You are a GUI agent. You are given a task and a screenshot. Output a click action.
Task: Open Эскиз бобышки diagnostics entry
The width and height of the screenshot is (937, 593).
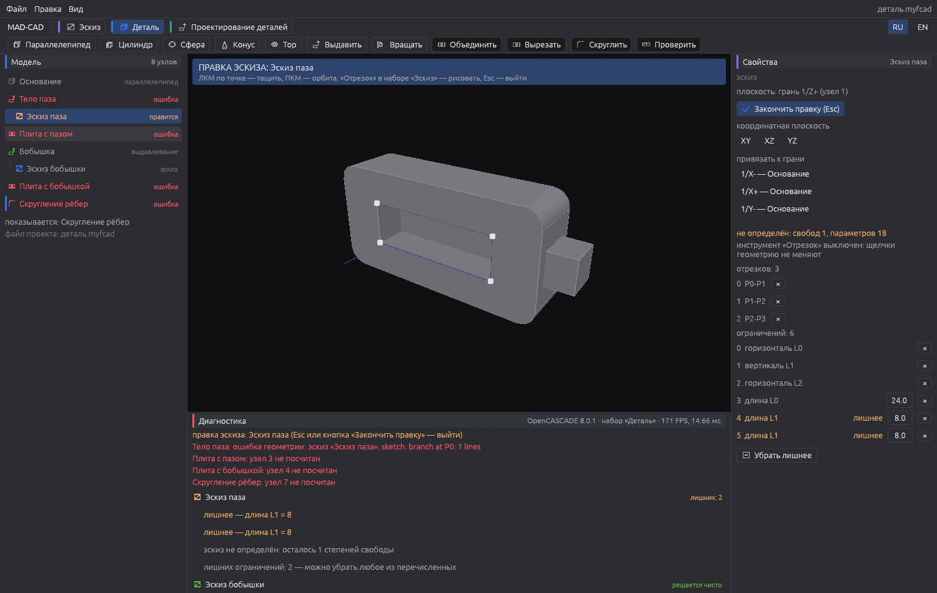click(458, 585)
